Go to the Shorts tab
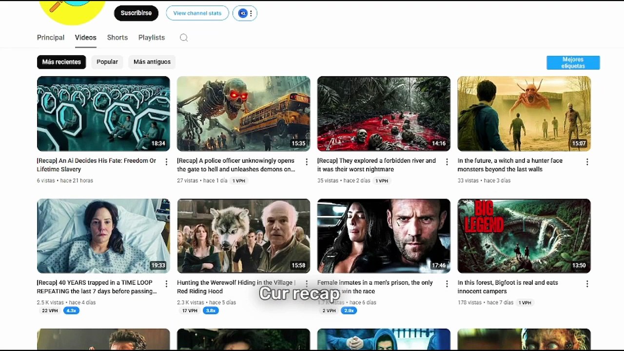Viewport: 624px width, 351px height. pos(117,38)
